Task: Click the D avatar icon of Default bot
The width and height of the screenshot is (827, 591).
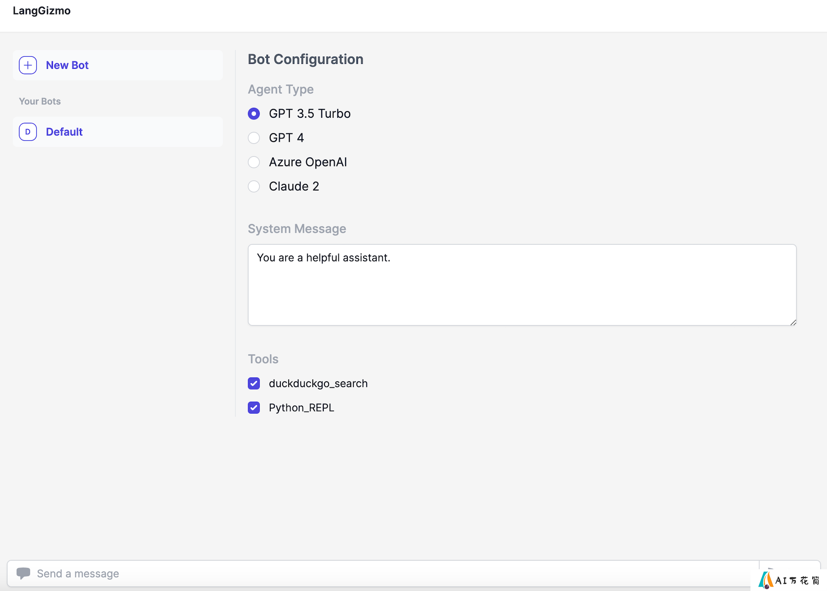Action: pos(28,132)
